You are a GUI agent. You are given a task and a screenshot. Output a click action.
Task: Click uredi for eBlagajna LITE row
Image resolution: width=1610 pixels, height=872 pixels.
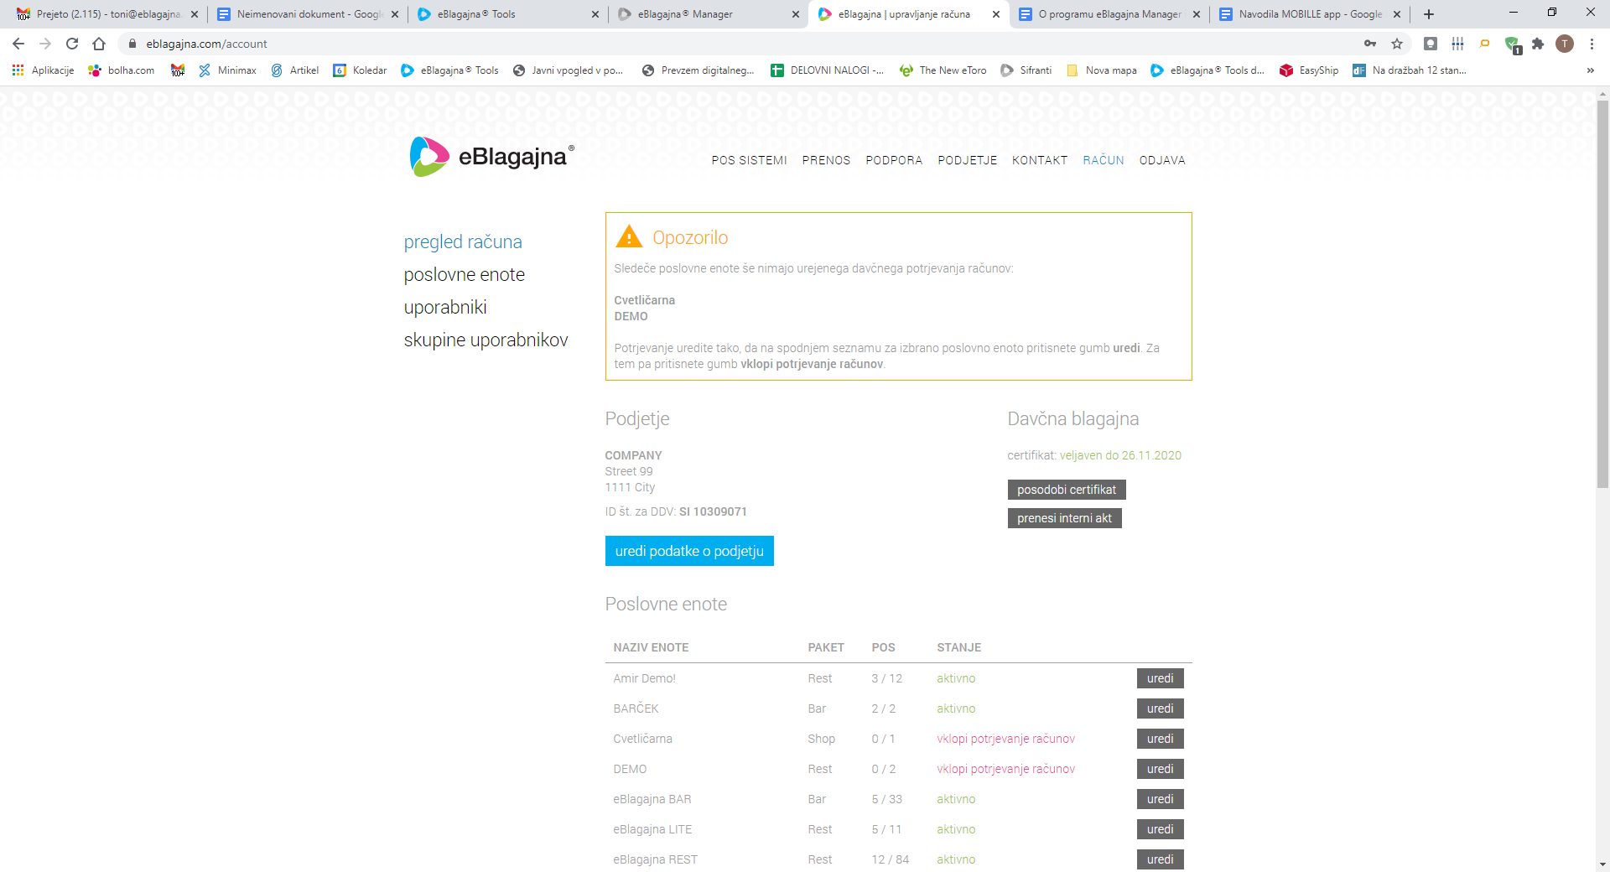point(1160,829)
